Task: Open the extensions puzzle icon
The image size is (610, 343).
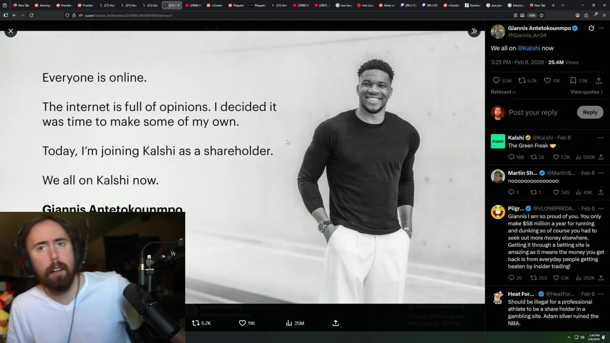Action: (x=586, y=15)
